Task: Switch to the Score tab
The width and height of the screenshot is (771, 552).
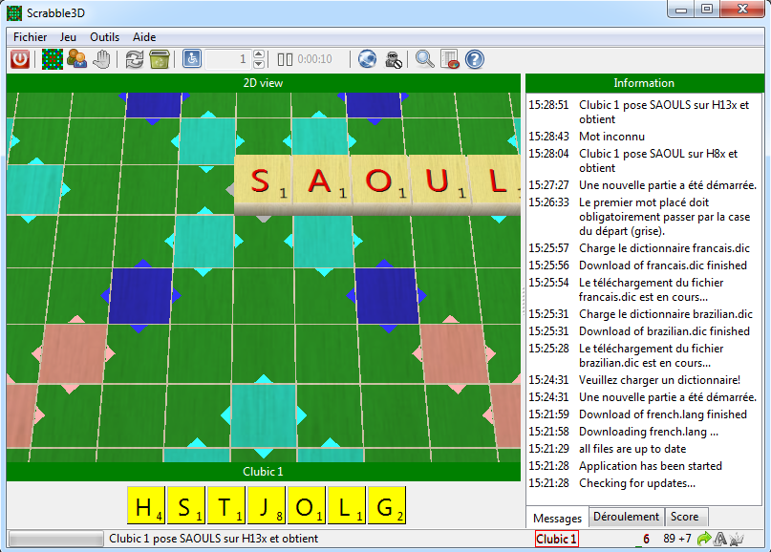Action: pos(684,517)
